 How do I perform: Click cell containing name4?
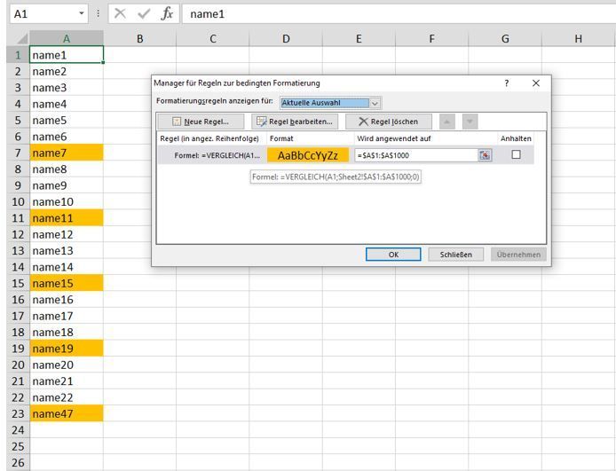(x=67, y=104)
